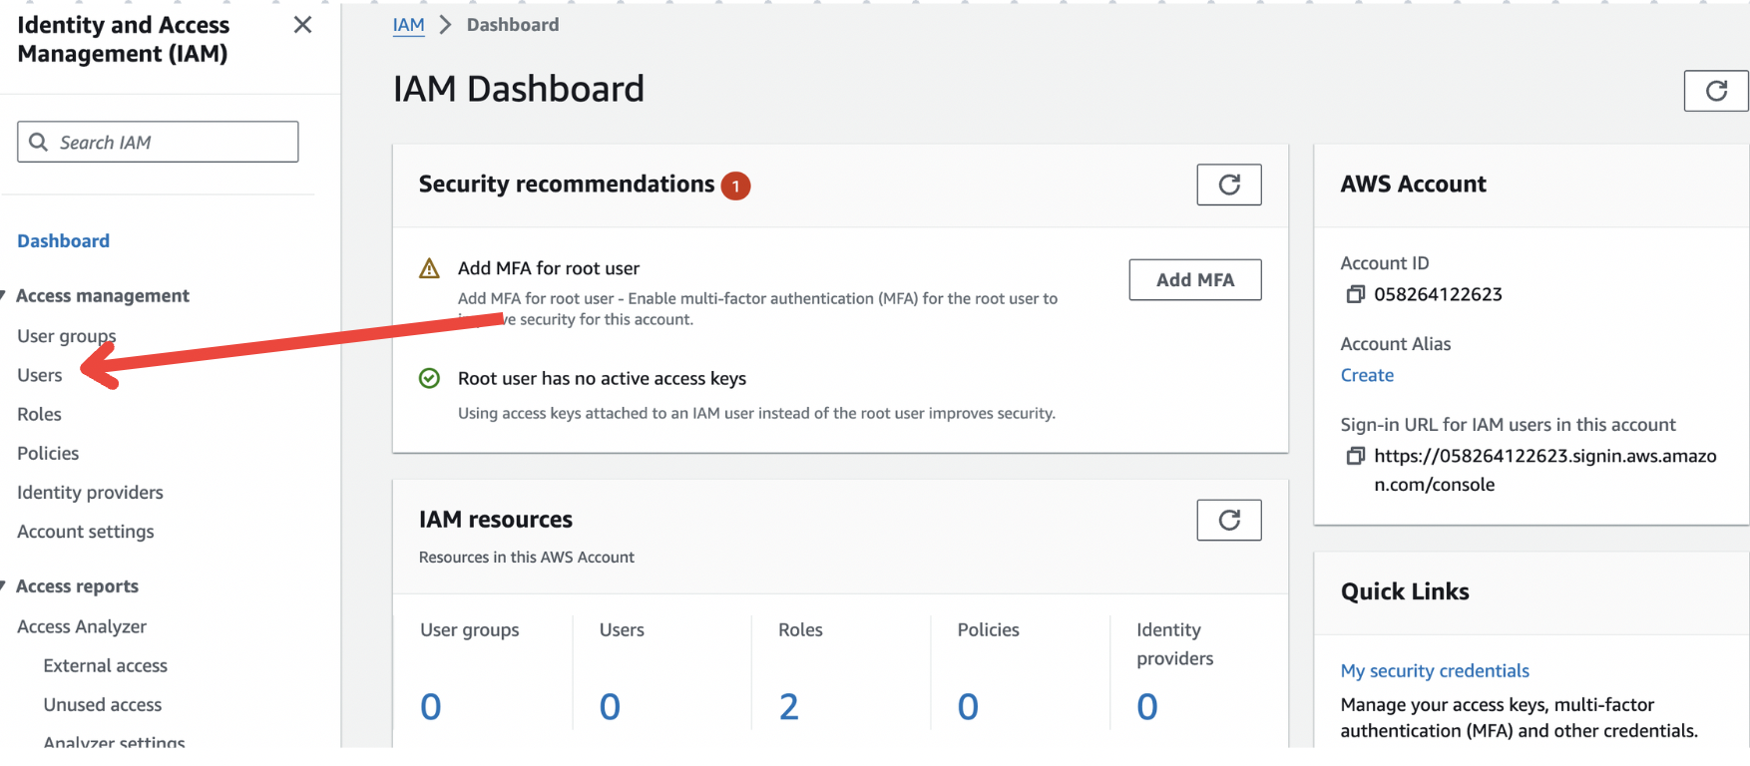Click the warning triangle beside Add MFA
The width and height of the screenshot is (1750, 766).
[x=429, y=268]
